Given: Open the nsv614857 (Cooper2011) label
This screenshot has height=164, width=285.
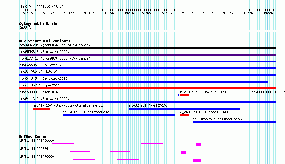Looking at the screenshot, I should 40,85.
